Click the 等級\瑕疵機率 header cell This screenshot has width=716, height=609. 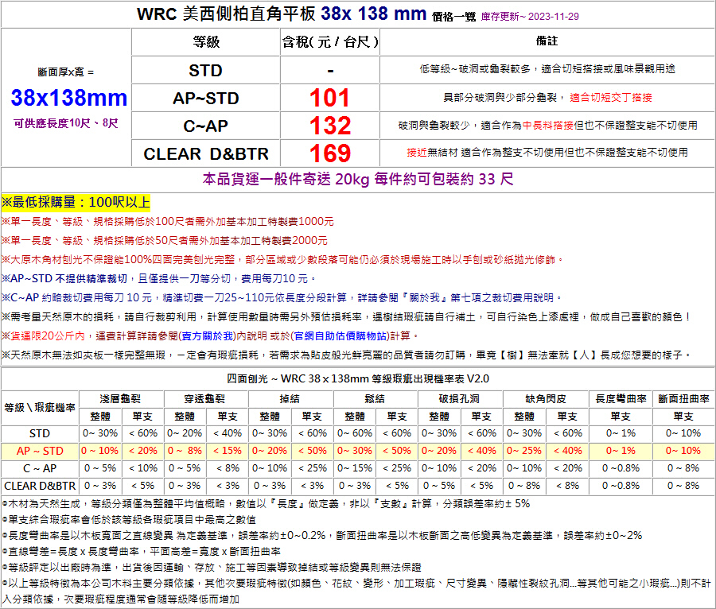coord(40,407)
